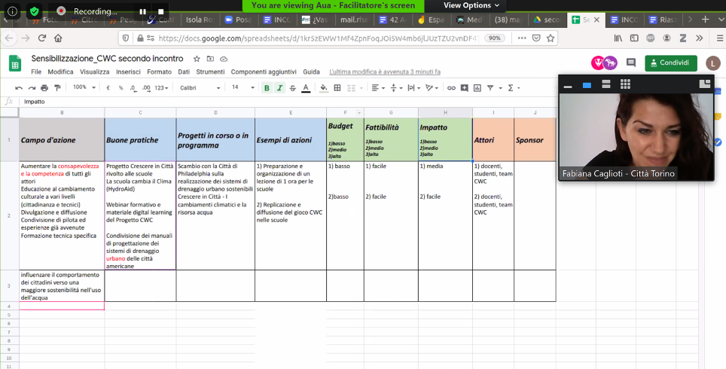Open vertical align dropdown
726x369 pixels.
(396, 87)
